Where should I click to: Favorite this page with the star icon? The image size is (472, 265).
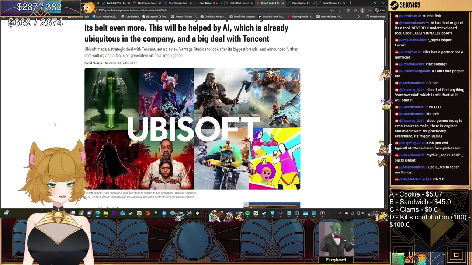(x=340, y=10)
